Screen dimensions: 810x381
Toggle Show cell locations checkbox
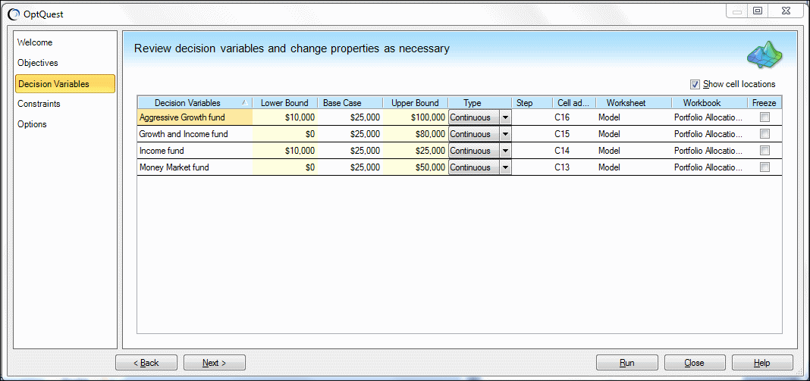(695, 84)
